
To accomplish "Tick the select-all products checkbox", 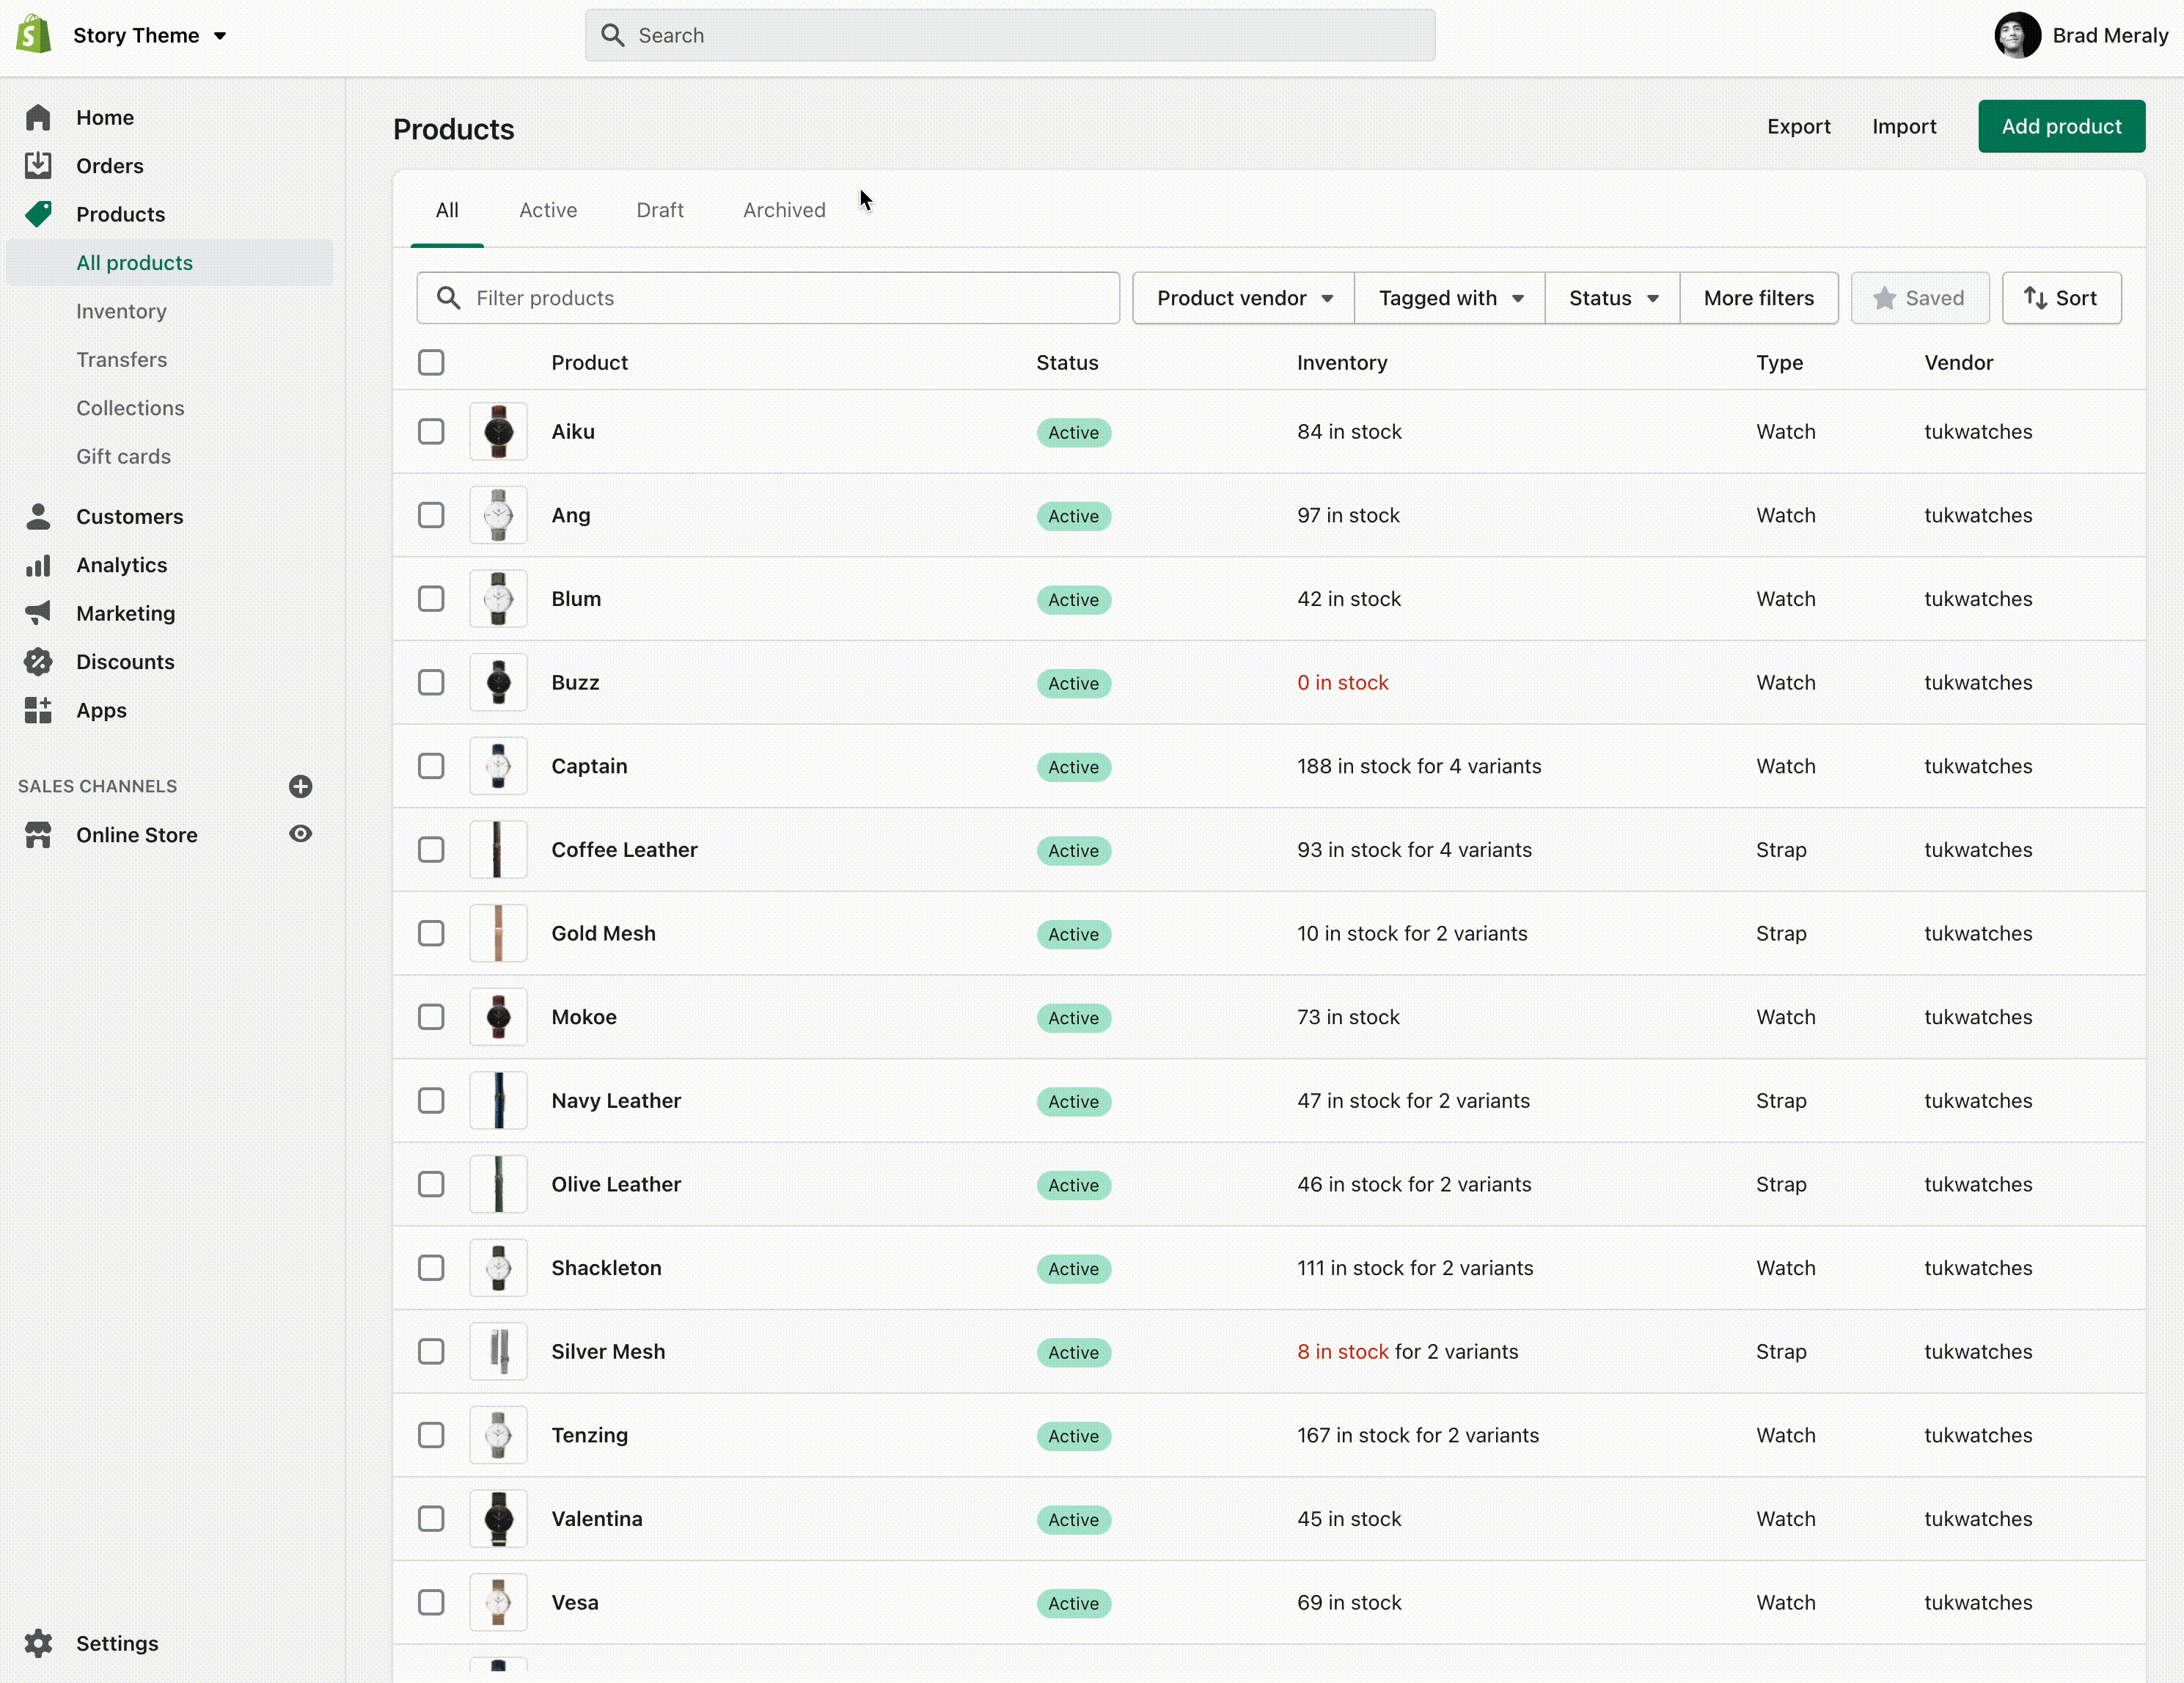I will (431, 362).
